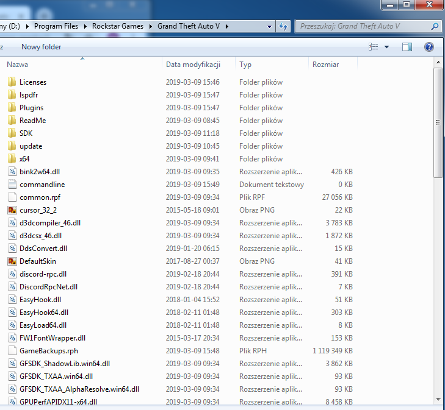
Task: Select the file named GFSDK_ShadowLib.win64.dll
Action: [x=65, y=363]
